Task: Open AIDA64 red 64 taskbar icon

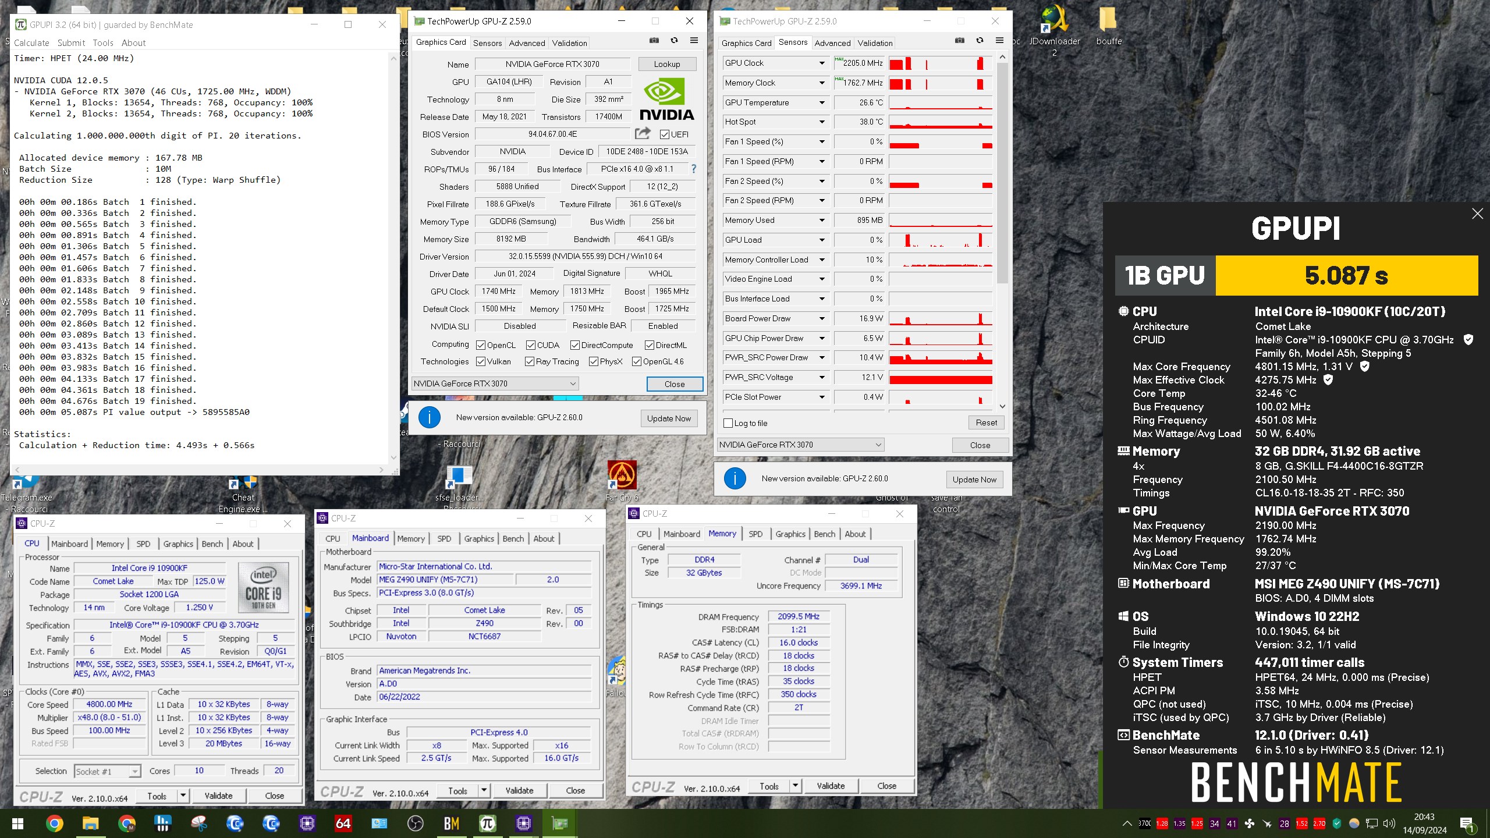Action: tap(343, 823)
